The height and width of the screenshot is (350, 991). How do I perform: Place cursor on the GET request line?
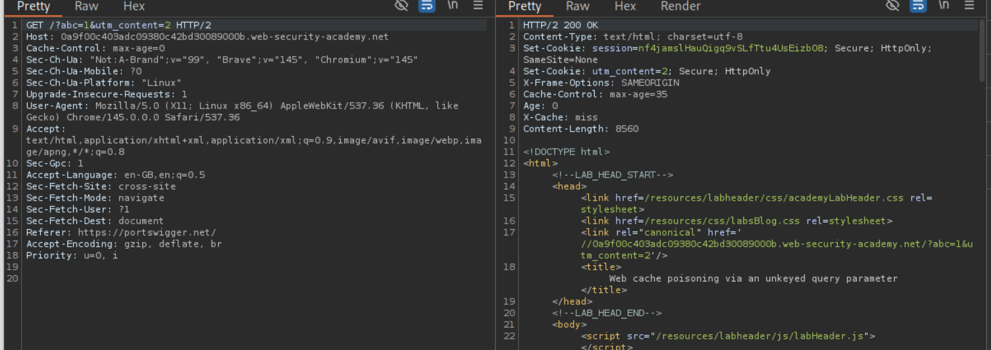pyautogui.click(x=119, y=25)
